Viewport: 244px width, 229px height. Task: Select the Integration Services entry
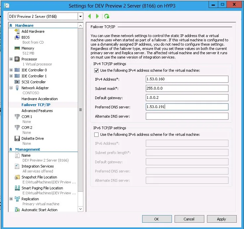point(37,166)
